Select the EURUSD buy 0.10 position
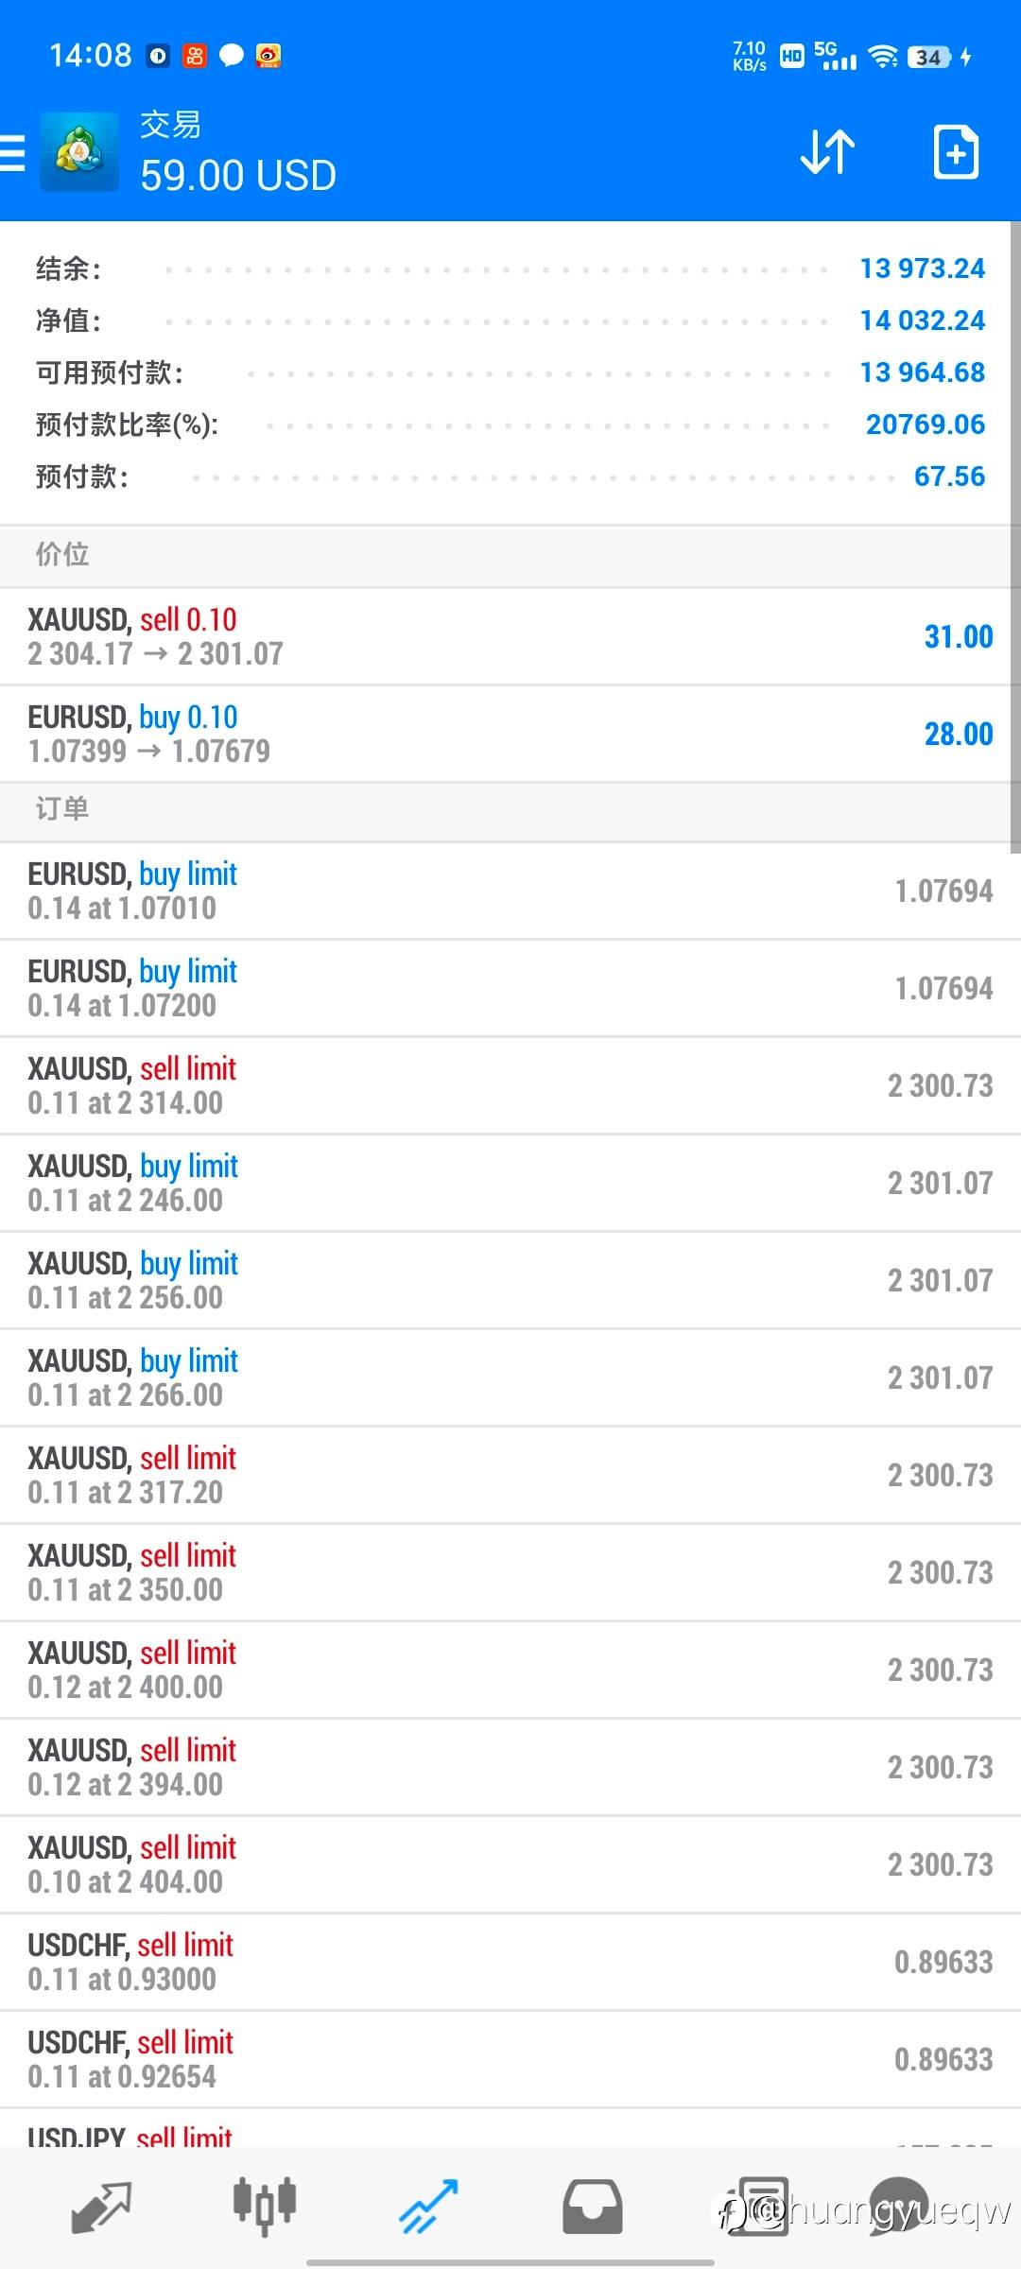 coord(510,735)
